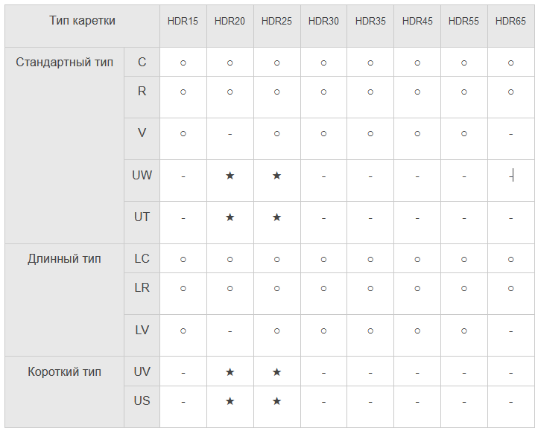Screen dimensions: 538x431
Task: Click the Короткий тип row group label
Action: (65, 372)
